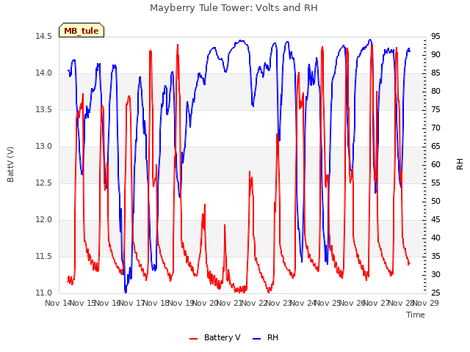This screenshot has width=470, height=352.
Task: Click the Nov 16 date label
Action: coord(107,303)
